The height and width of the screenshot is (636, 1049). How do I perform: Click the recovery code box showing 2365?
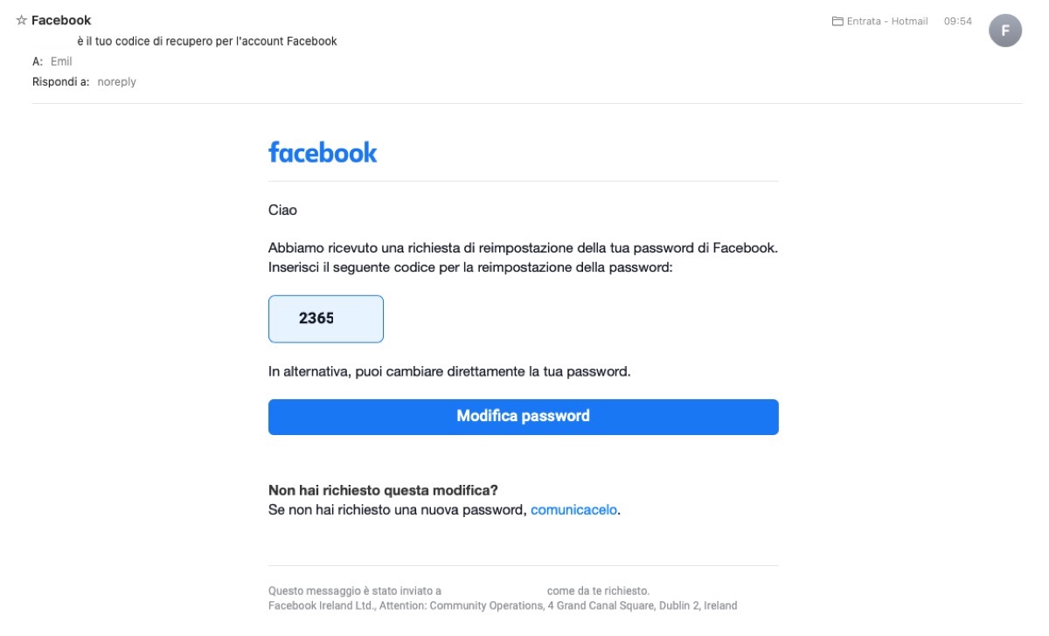point(325,319)
